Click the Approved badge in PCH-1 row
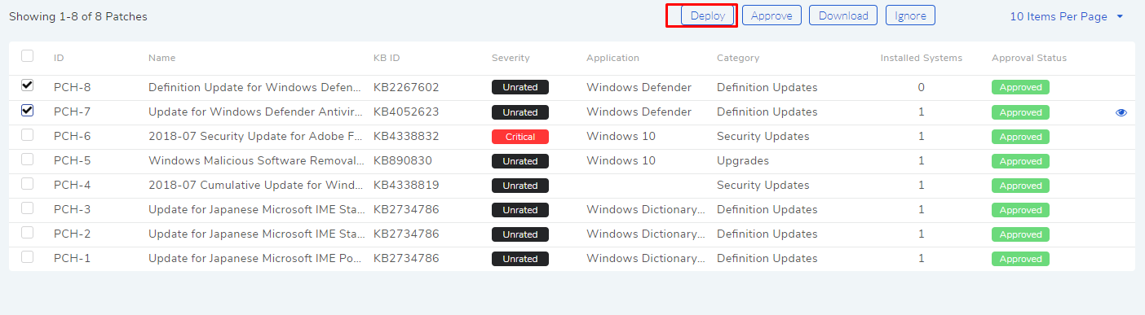This screenshot has height=315, width=1145. click(x=1020, y=259)
